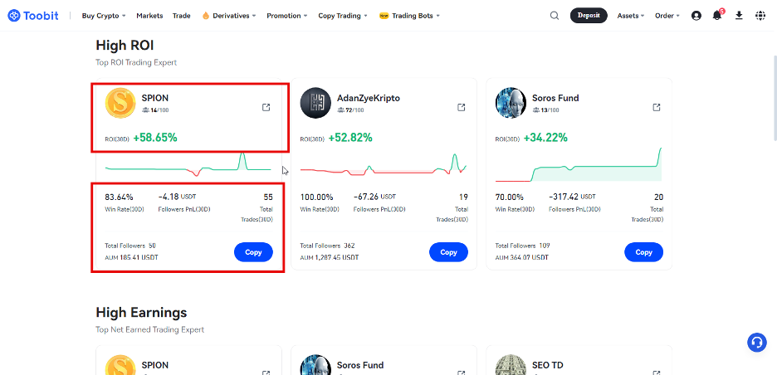Open AdanZyeKripto profile share icon
The image size is (777, 375).
(462, 107)
